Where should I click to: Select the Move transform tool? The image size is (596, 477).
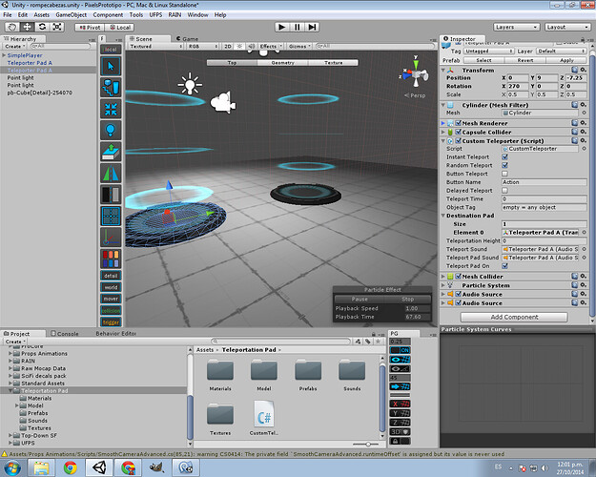(27, 27)
